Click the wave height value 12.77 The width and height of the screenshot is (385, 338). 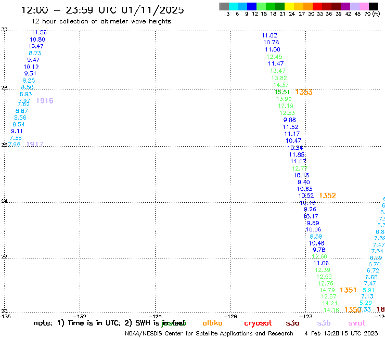[x=300, y=168]
